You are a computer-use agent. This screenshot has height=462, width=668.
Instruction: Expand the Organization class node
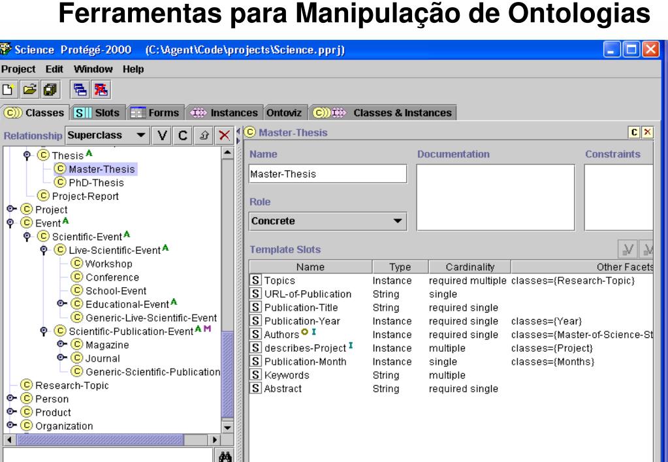[x=11, y=425]
